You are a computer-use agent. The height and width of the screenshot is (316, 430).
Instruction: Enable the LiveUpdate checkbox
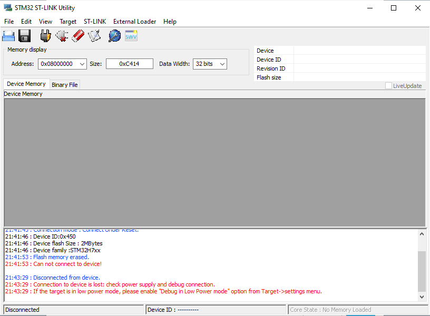388,86
